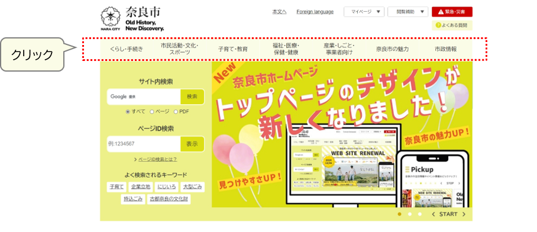Expand the 閲覧補助 dropdown

pyautogui.click(x=408, y=12)
